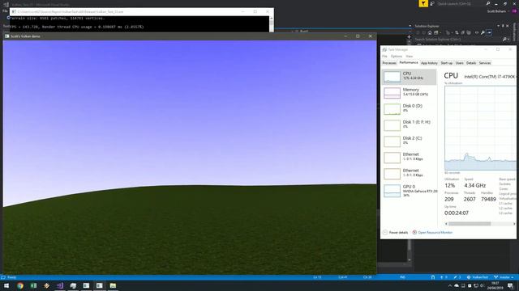Viewport: 519px width, 291px height.
Task: Select Disk 1 (E: F: H:) entry
Action: click(409, 125)
